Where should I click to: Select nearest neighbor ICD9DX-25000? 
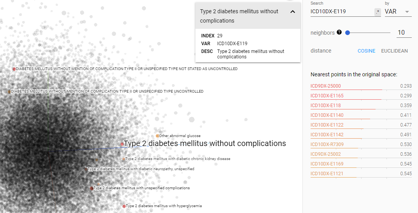click(x=326, y=86)
